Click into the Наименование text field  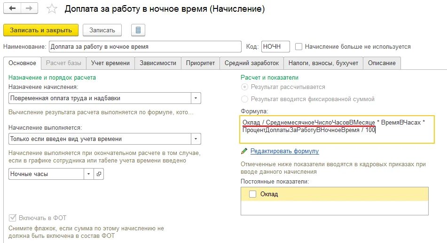tap(145, 46)
